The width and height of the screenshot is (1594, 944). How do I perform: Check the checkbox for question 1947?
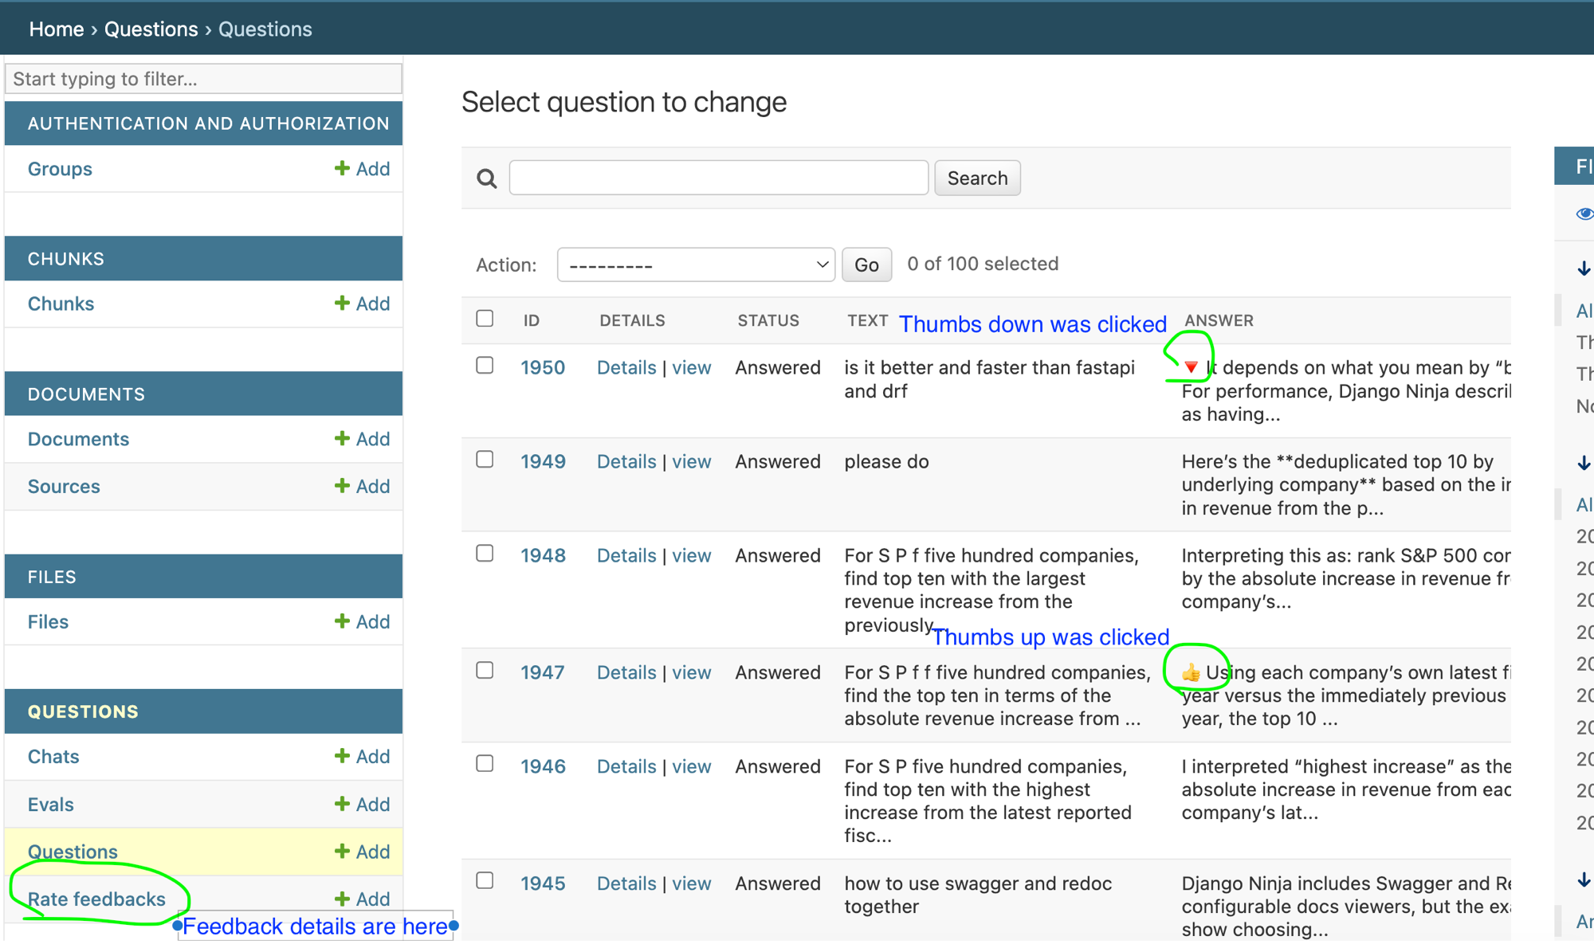pyautogui.click(x=485, y=671)
